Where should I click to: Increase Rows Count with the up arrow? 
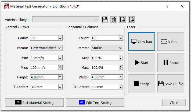pyautogui.click(x=60, y=37)
